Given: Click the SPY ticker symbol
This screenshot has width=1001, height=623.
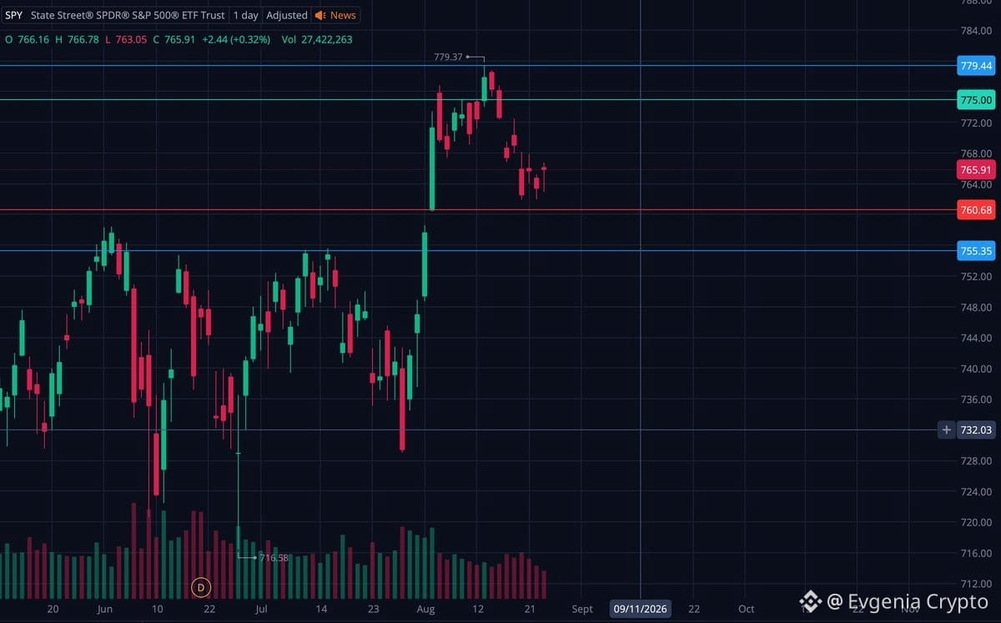Looking at the screenshot, I should 14,15.
